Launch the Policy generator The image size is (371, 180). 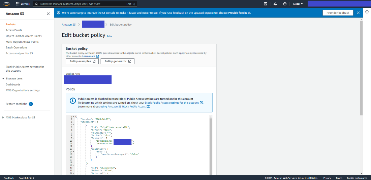click(x=117, y=61)
